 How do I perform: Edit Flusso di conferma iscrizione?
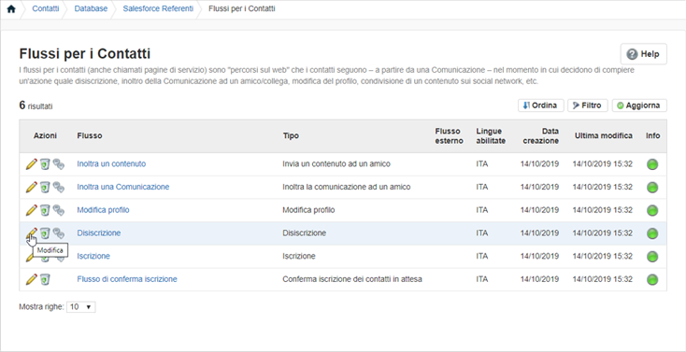coord(31,279)
